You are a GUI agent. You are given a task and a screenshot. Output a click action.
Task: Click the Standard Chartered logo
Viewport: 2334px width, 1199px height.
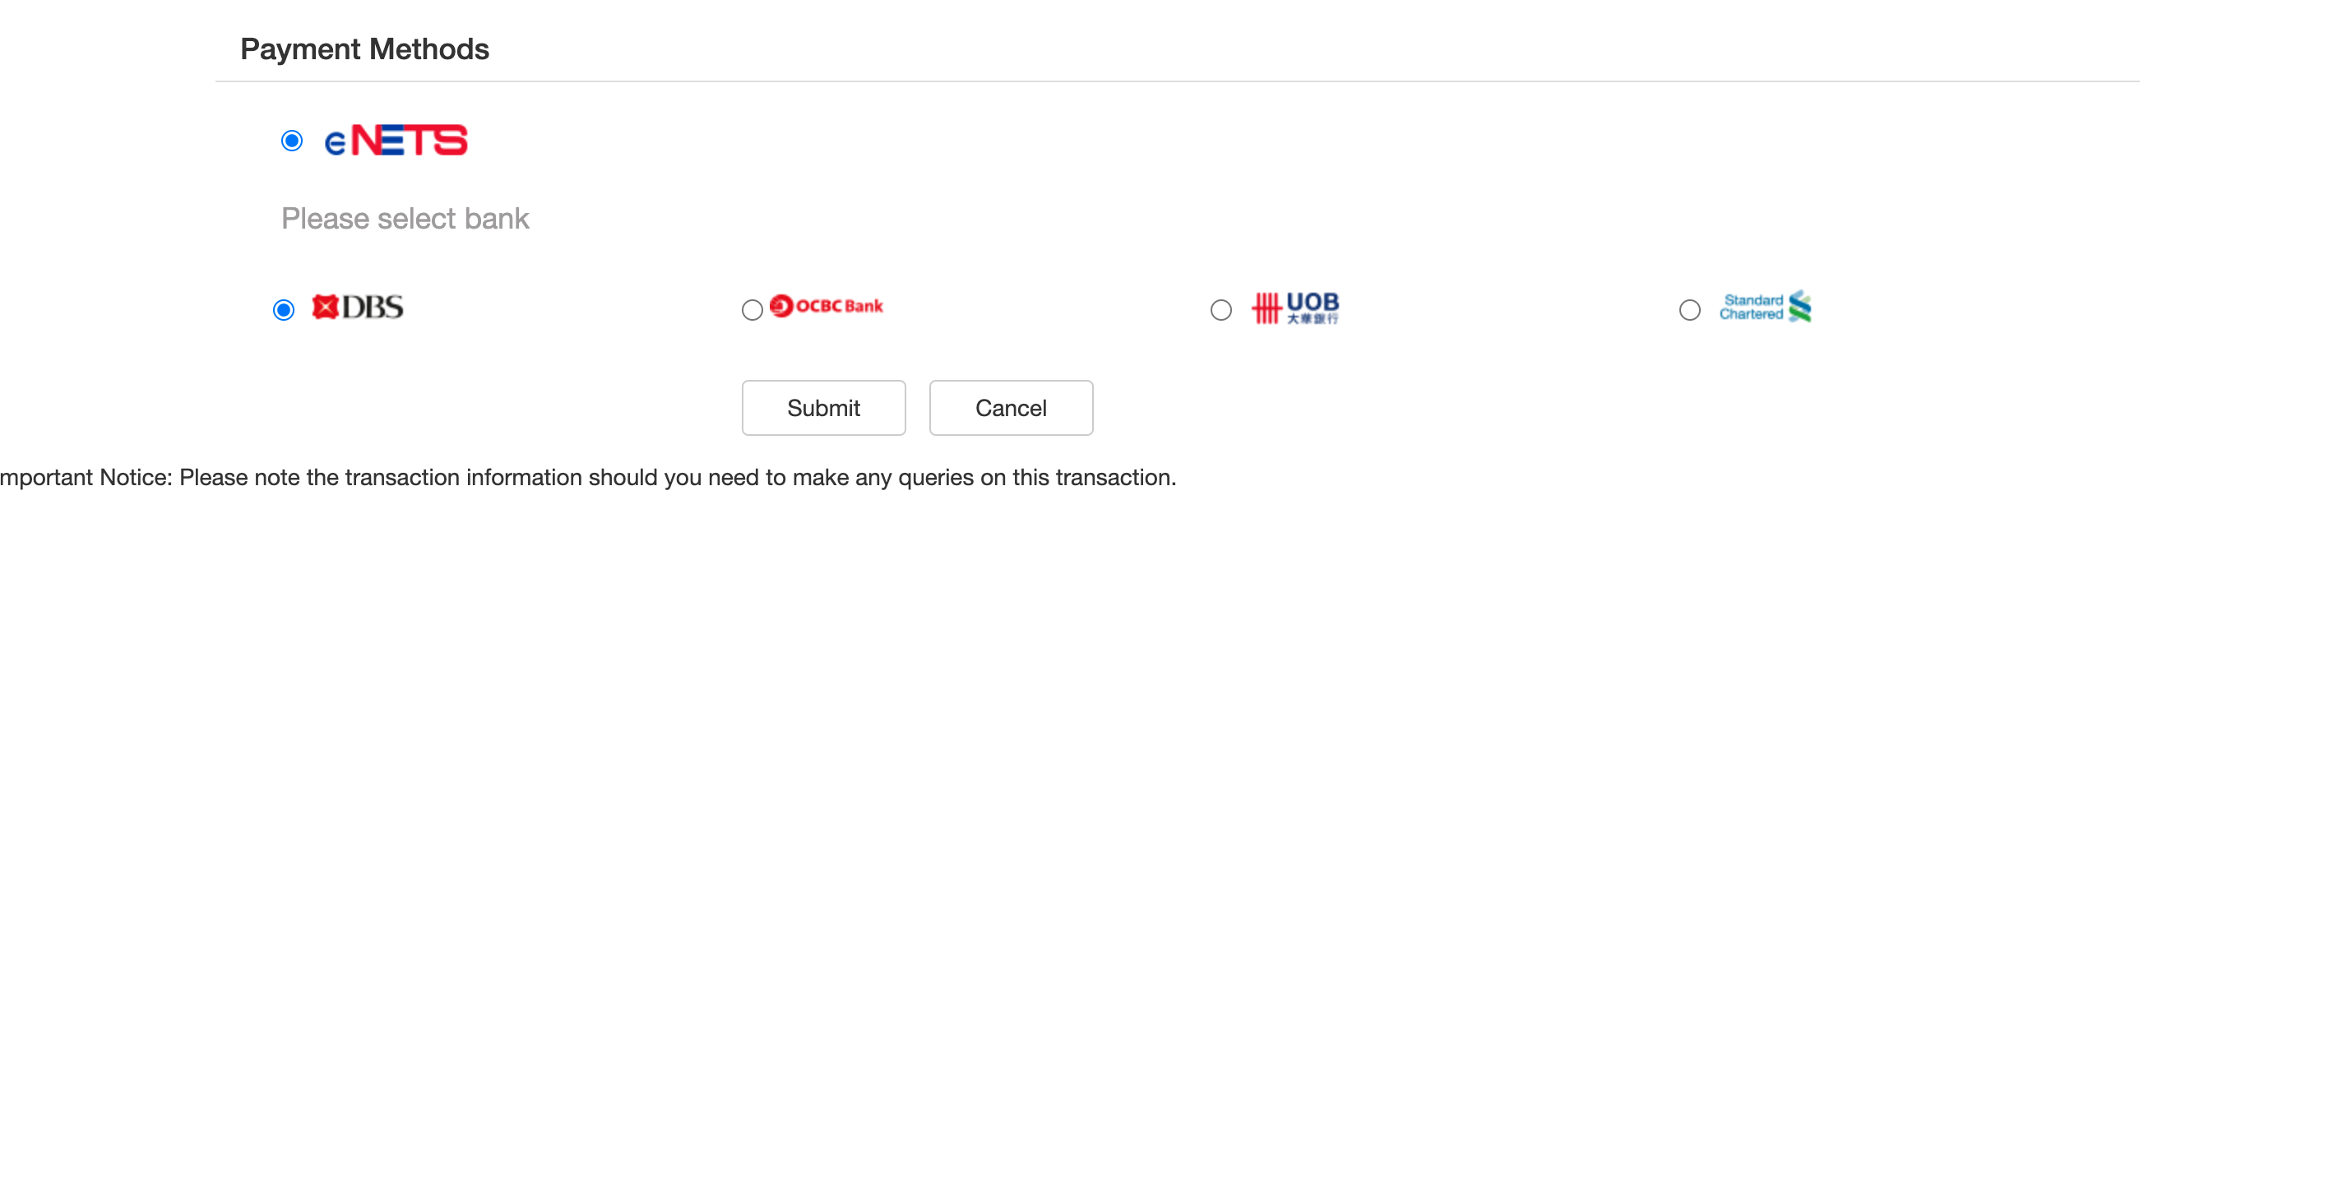[1766, 308]
